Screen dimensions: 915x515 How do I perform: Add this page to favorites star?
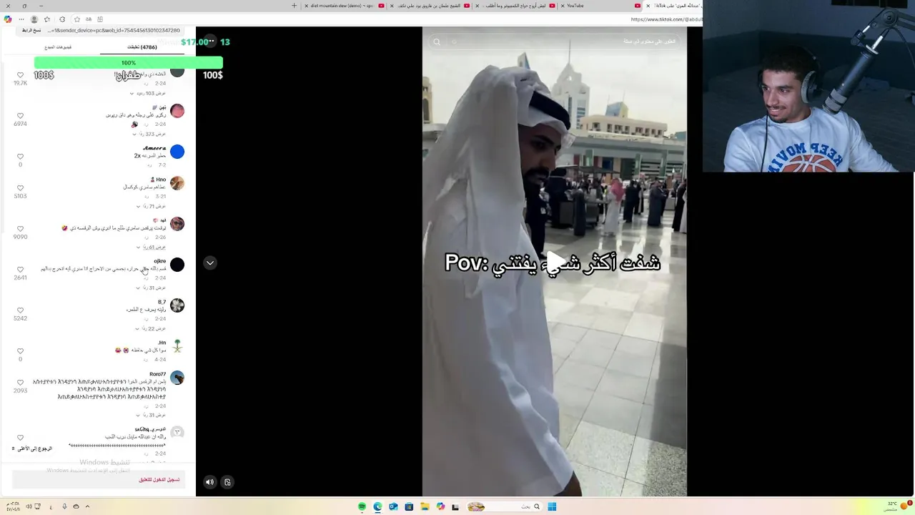(x=76, y=19)
